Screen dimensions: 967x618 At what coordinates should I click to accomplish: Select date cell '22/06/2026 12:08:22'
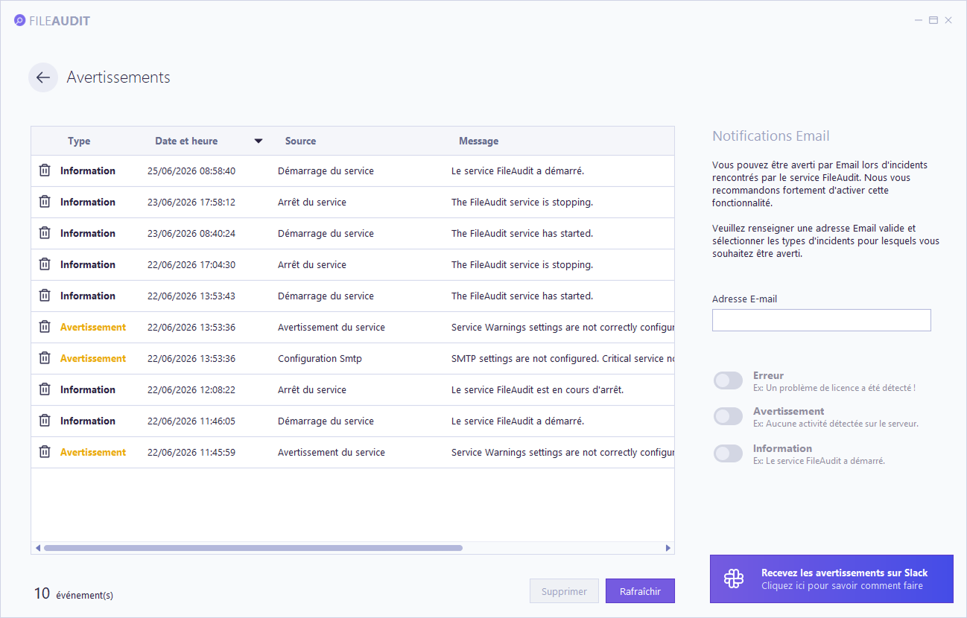(191, 389)
